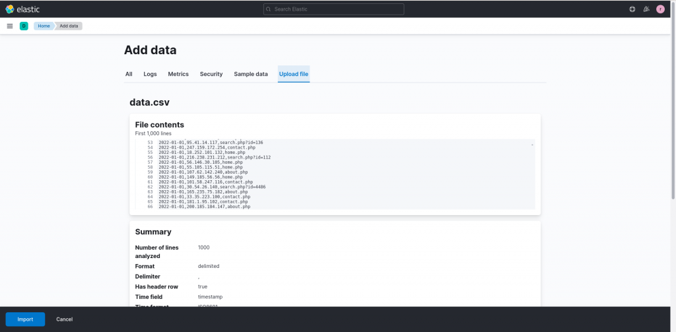Click the magnifier icon in search bar
676x332 pixels.
click(269, 9)
